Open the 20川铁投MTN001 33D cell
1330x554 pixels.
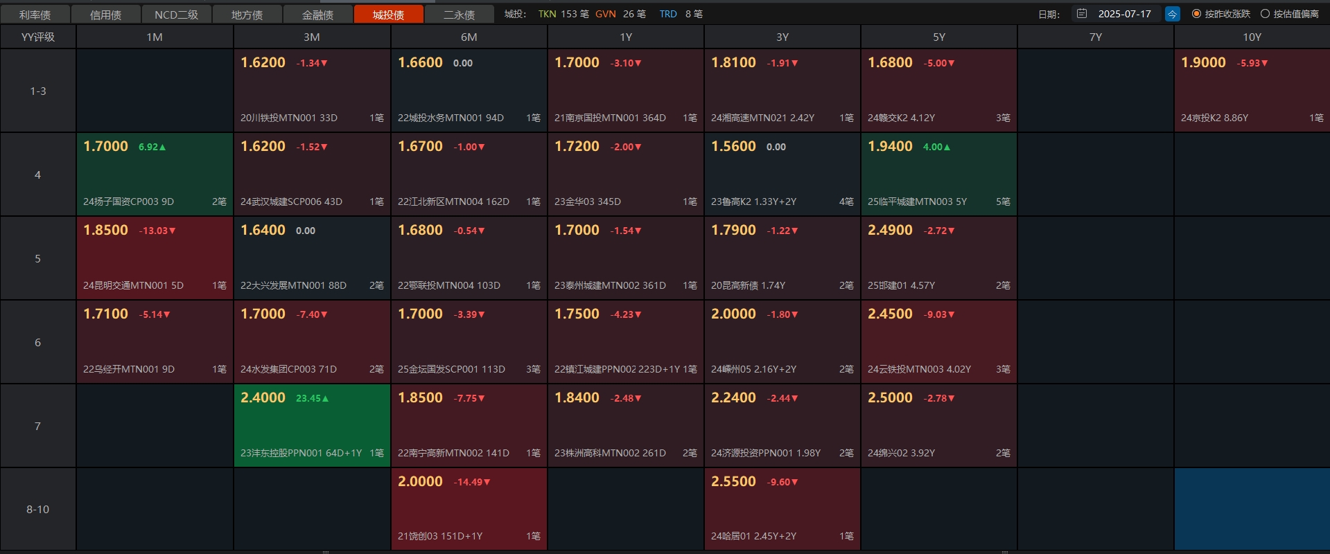point(312,91)
